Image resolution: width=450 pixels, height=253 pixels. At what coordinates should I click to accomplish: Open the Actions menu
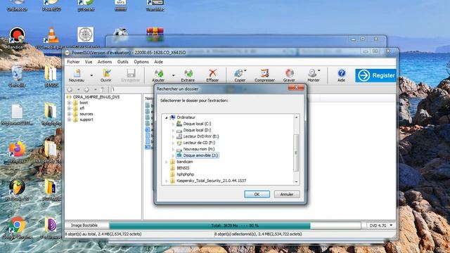click(x=105, y=62)
